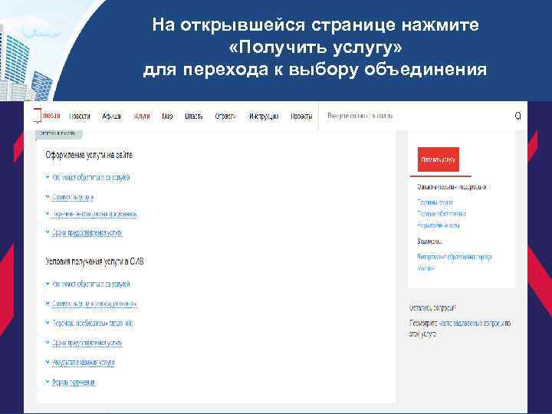This screenshot has height=414, width=552.
Task: Click the red Получить услугу button
Action: coord(439,159)
